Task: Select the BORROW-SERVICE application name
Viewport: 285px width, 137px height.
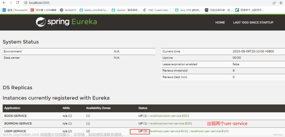Action: pyautogui.click(x=18, y=124)
